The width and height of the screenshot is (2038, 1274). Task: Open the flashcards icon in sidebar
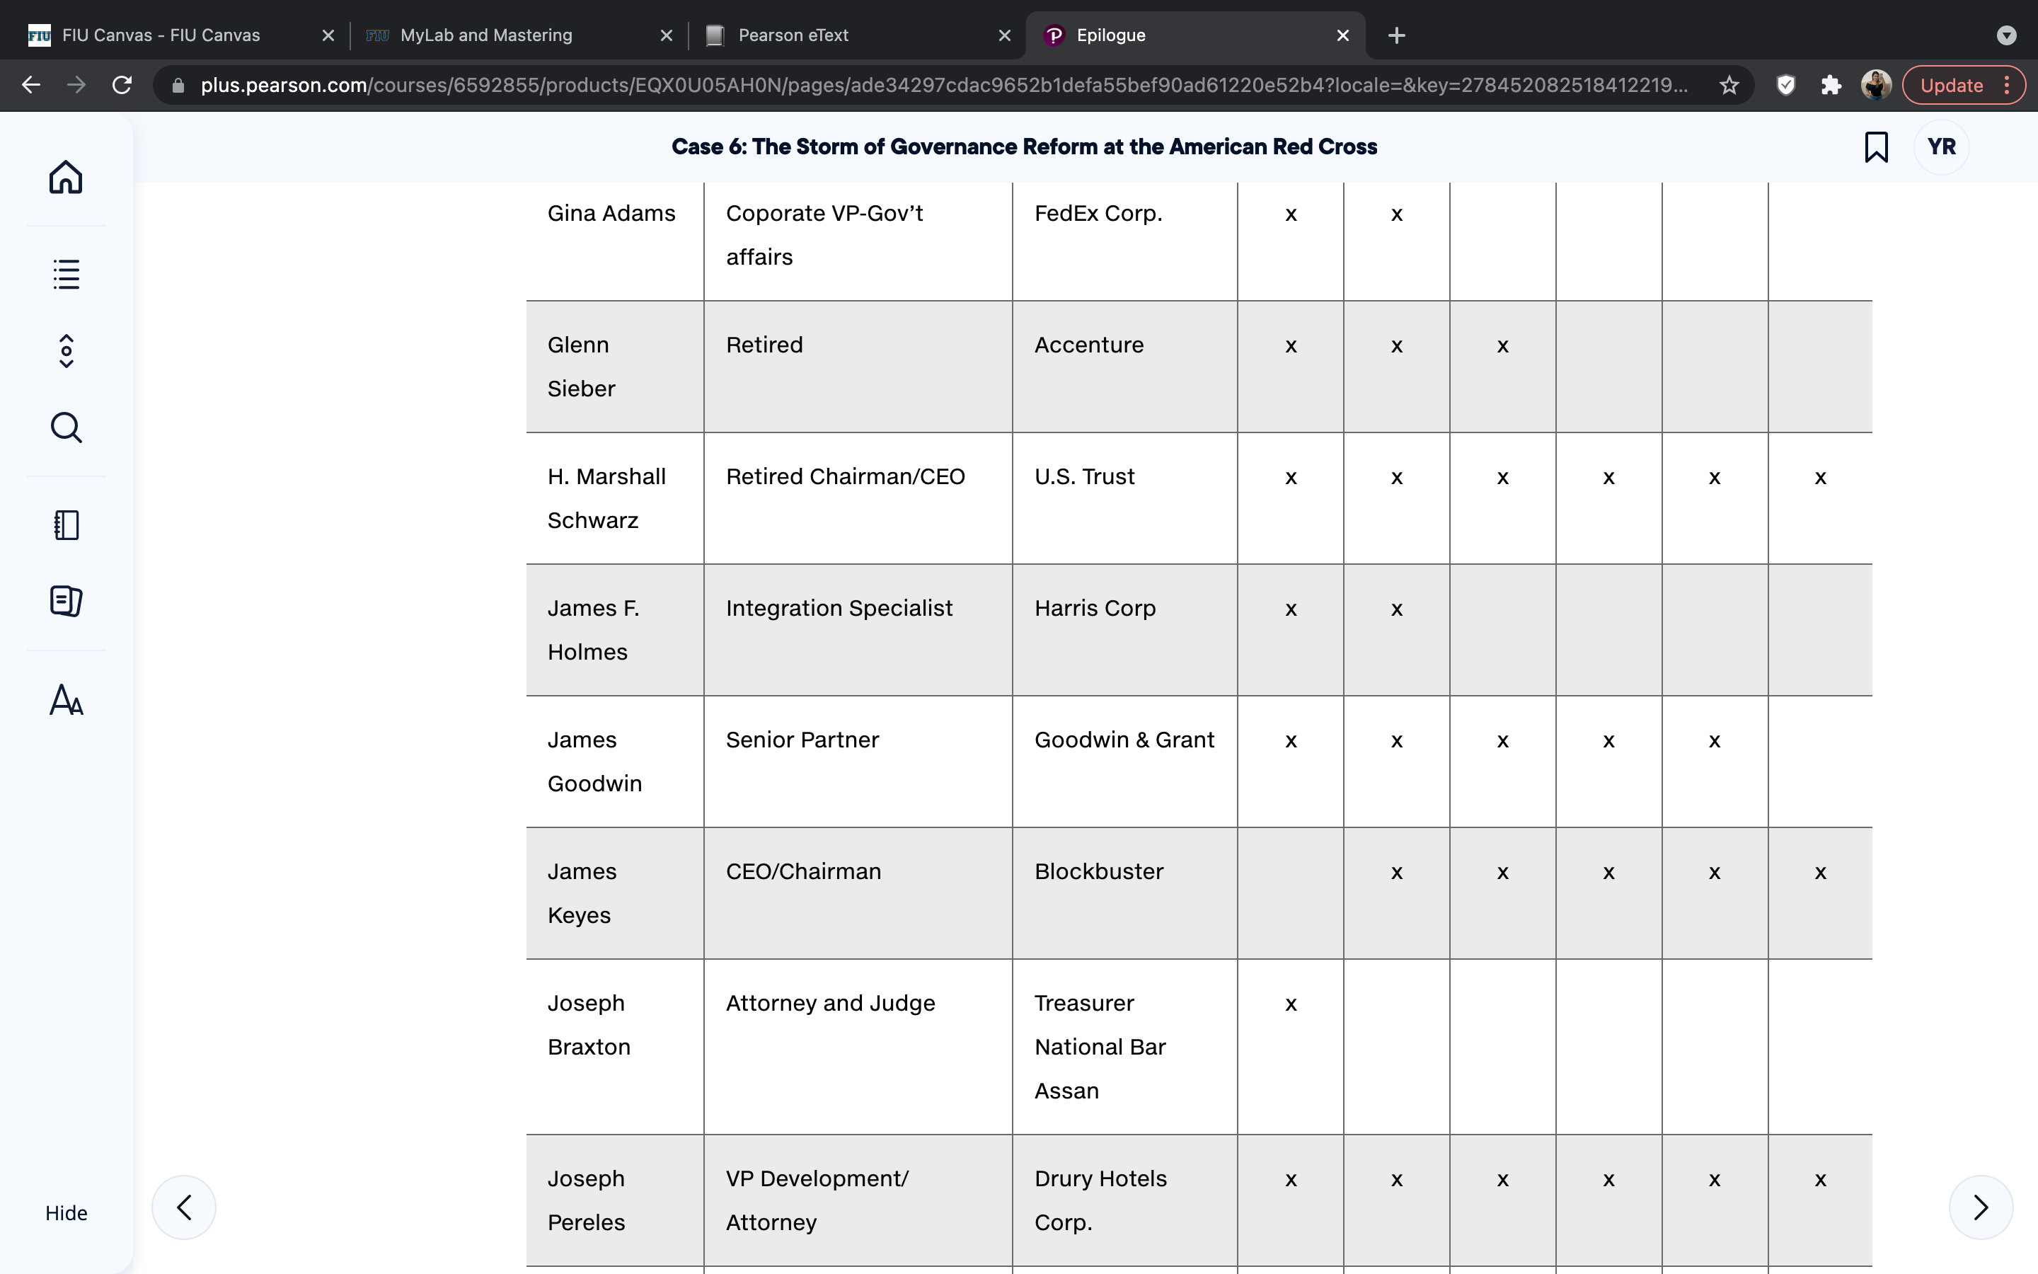click(x=66, y=601)
